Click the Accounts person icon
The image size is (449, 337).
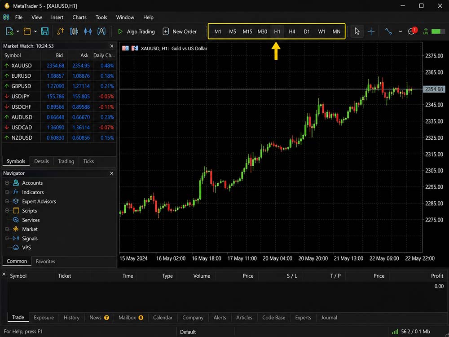coord(16,183)
